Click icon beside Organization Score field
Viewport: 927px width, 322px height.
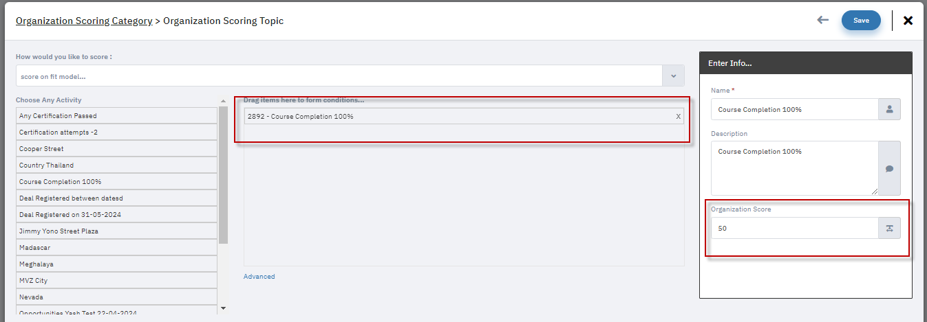click(x=889, y=228)
